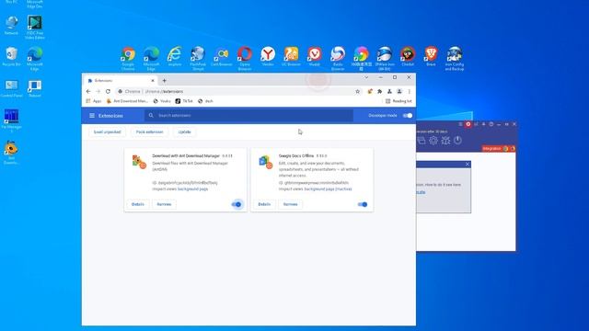Open Google Chrome desktop shortcut
This screenshot has width=589, height=331.
tap(128, 58)
